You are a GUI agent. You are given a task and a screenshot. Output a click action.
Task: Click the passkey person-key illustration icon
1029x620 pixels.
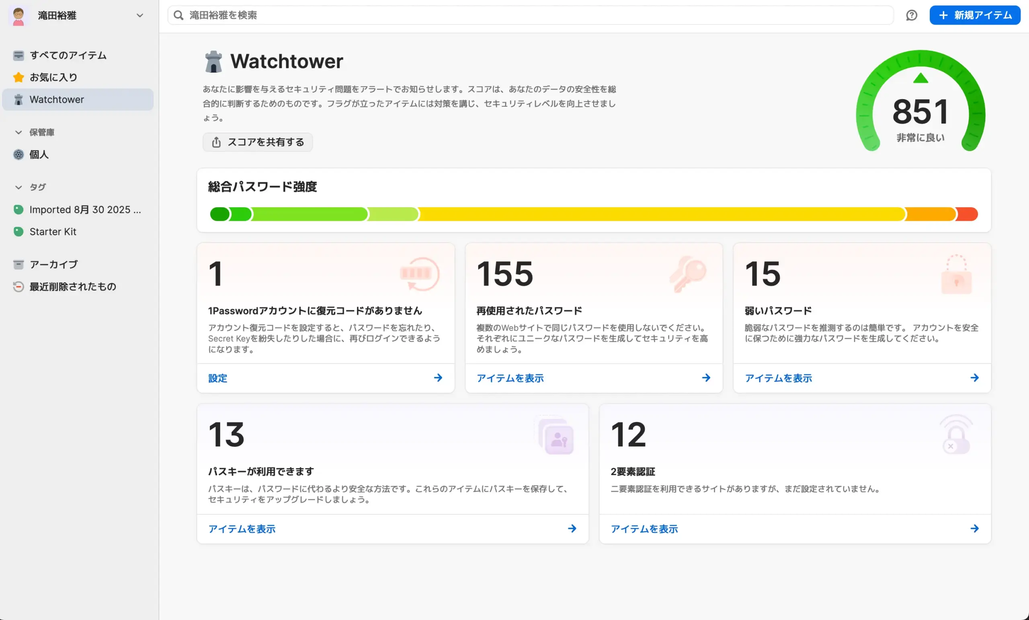[x=555, y=435]
